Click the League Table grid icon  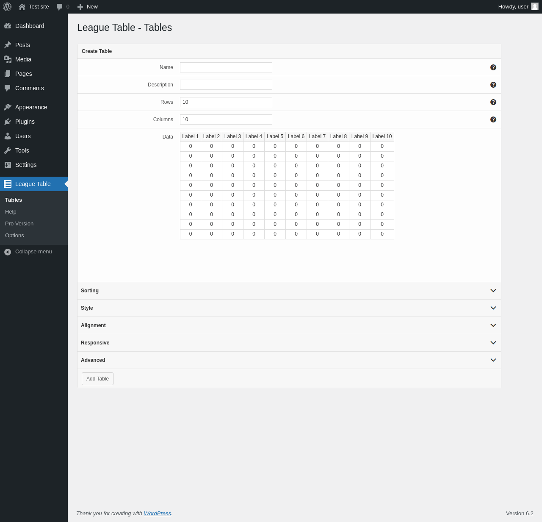[8, 184]
